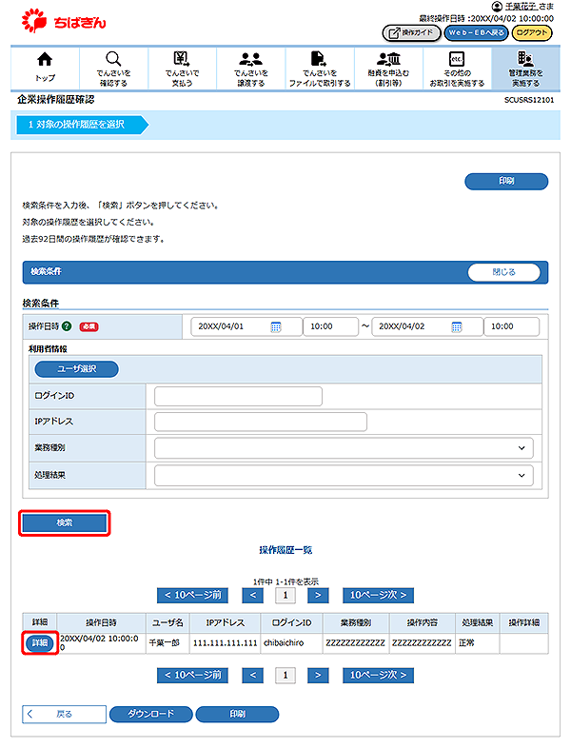571x748 pixels.
Task: Go to トップ home menu
Action: pyautogui.click(x=45, y=68)
